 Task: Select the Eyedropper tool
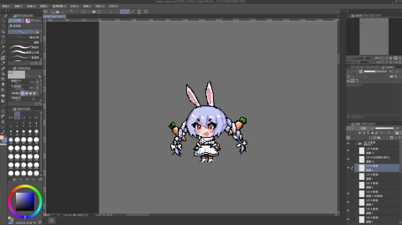(3, 53)
